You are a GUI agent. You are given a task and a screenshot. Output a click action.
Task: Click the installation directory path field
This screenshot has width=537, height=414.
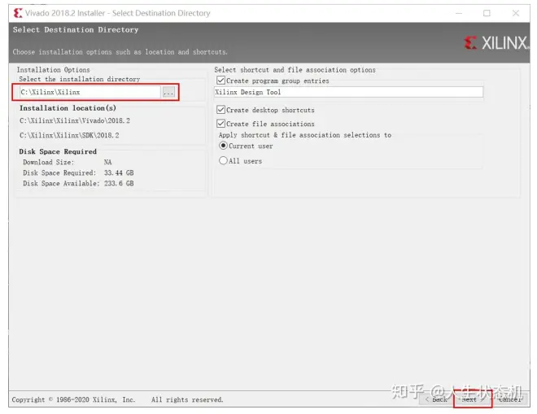point(90,92)
